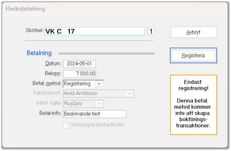231x151 pixels.
Task: Click the Arvid Arvidsson combo text
Action: (x=80, y=93)
